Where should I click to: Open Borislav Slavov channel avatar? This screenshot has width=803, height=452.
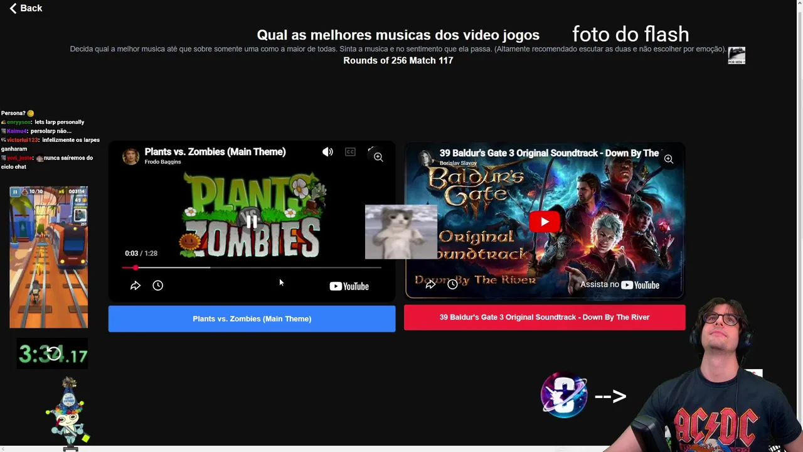tap(427, 157)
